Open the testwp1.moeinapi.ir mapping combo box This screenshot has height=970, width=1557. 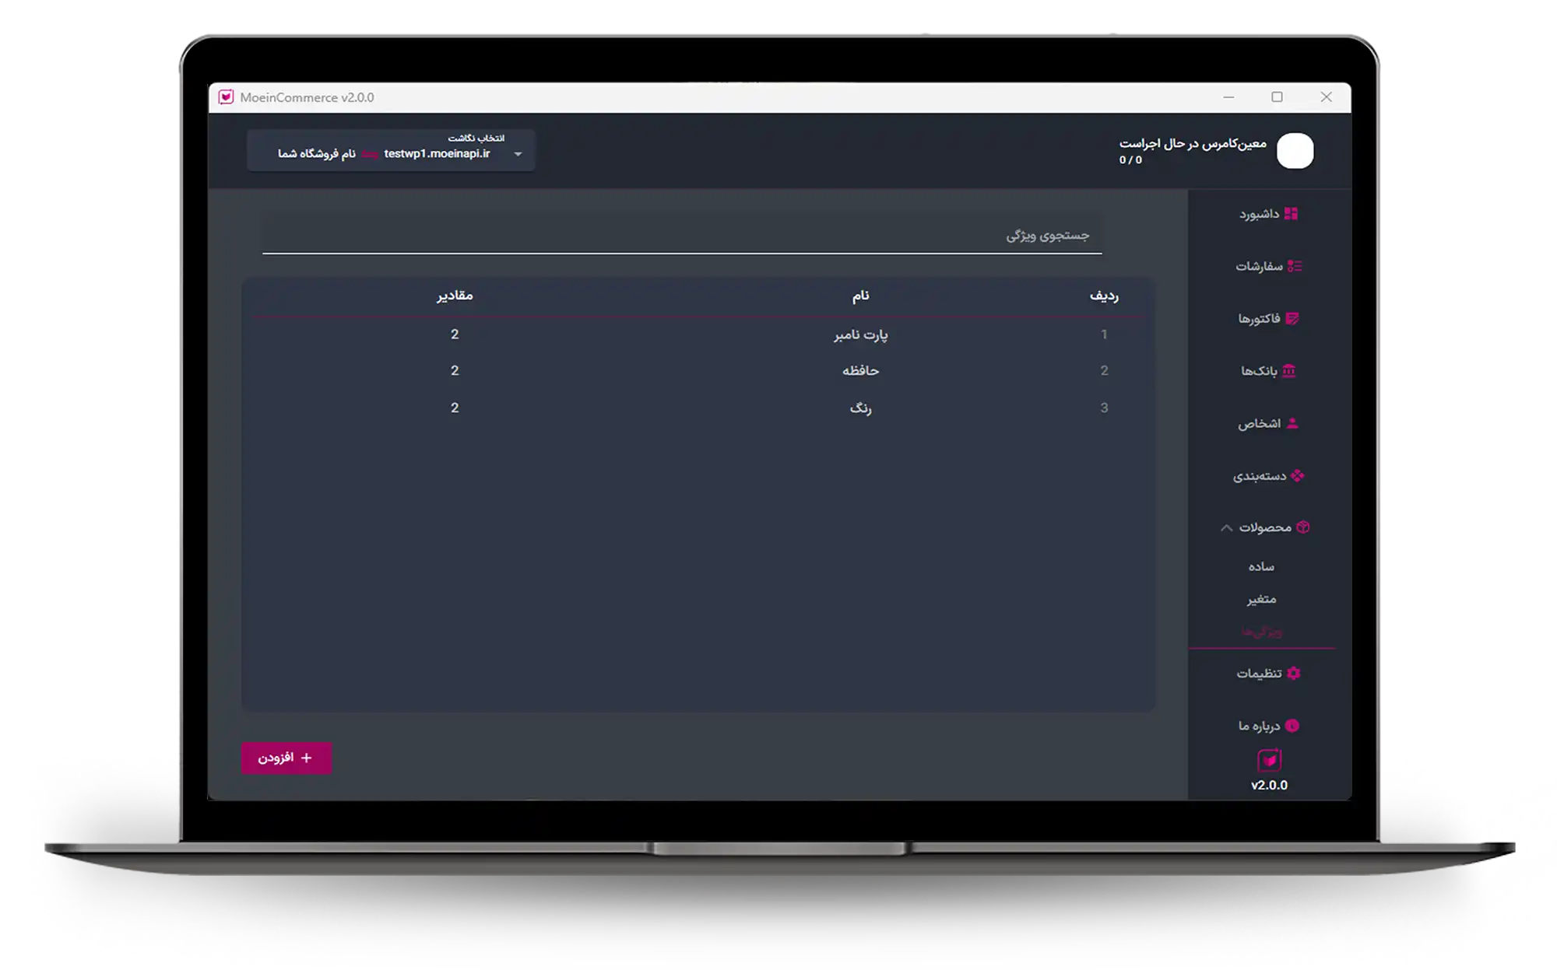point(391,151)
